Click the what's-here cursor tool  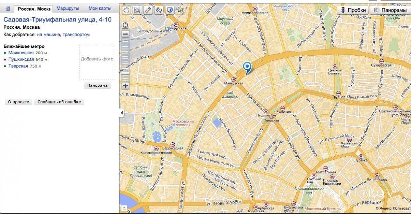click(x=180, y=10)
